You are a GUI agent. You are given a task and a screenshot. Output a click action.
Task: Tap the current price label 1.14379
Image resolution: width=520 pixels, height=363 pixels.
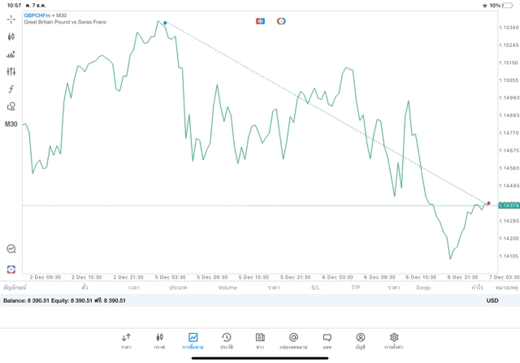click(x=509, y=205)
